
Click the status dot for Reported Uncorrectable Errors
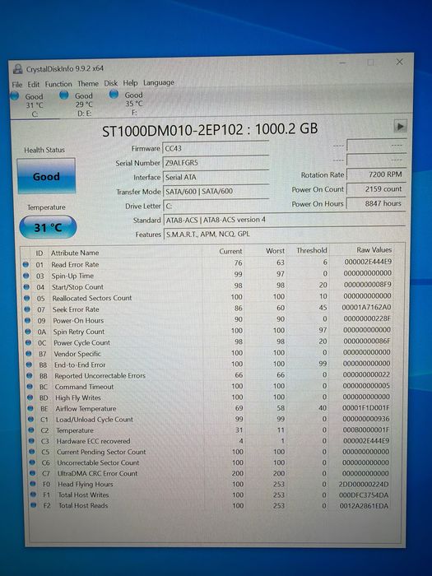[30, 376]
